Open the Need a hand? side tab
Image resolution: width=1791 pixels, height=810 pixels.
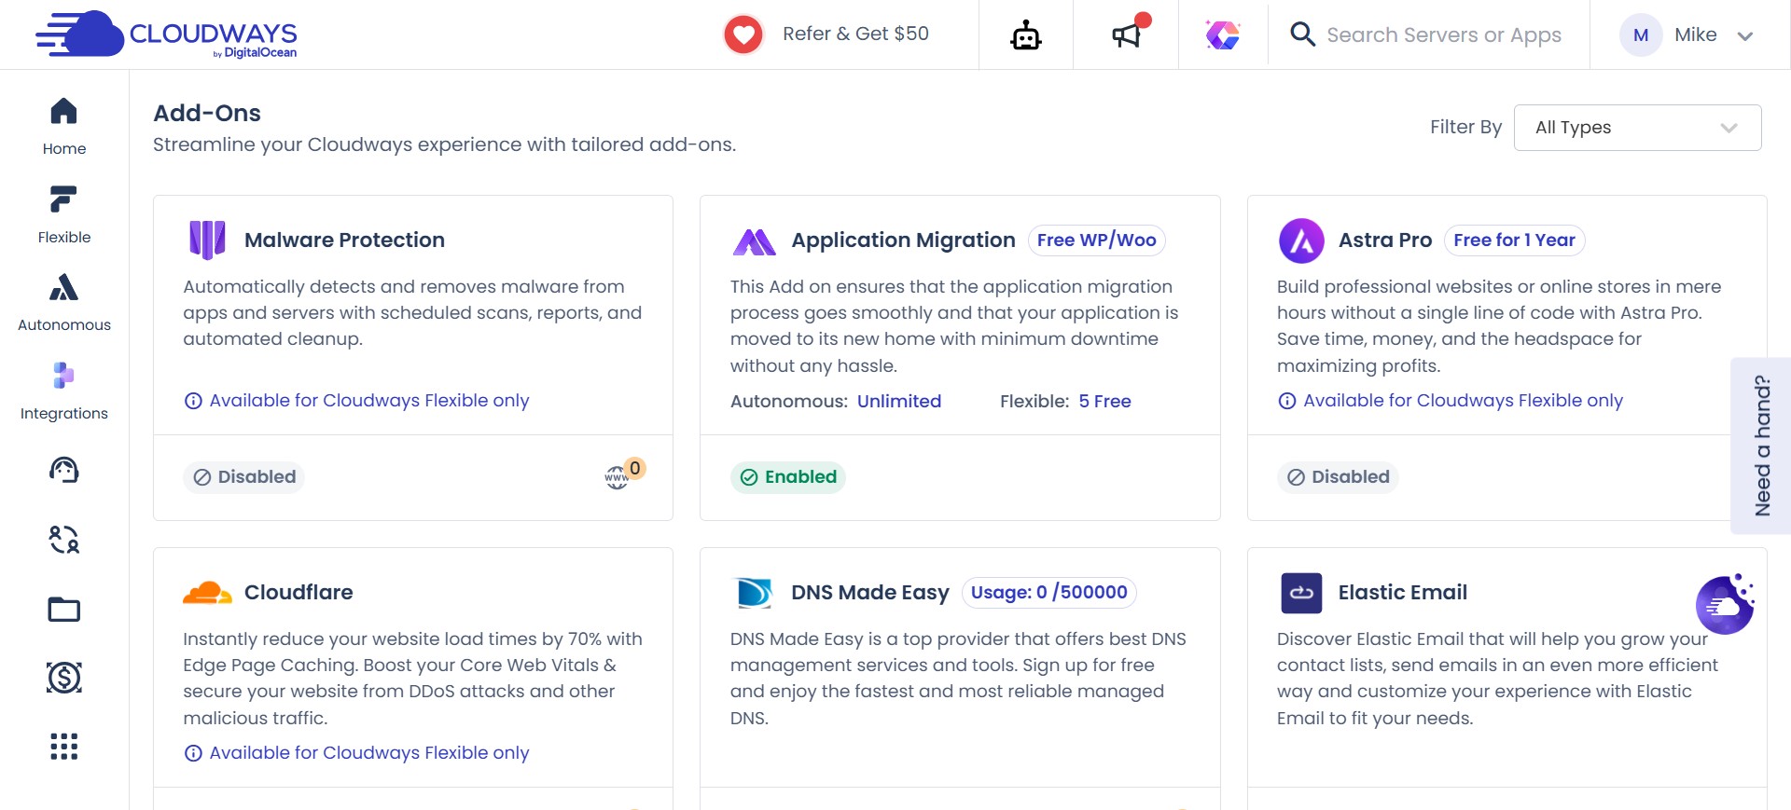click(1760, 446)
